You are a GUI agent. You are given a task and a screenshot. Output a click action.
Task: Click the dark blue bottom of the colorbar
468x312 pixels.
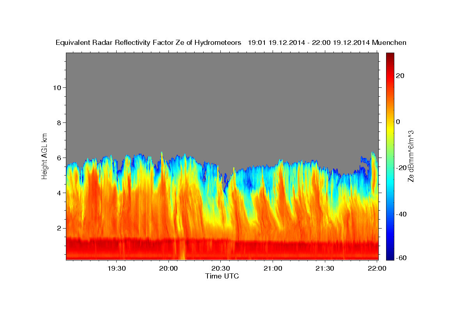[390, 257]
